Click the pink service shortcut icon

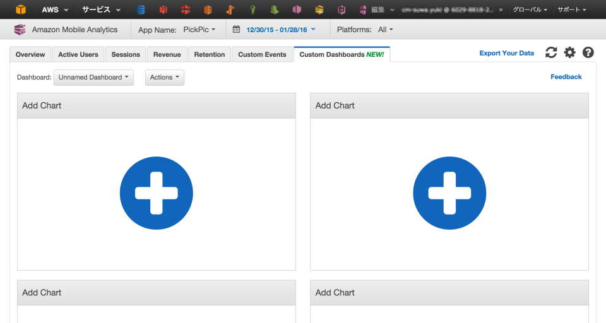pos(297,9)
